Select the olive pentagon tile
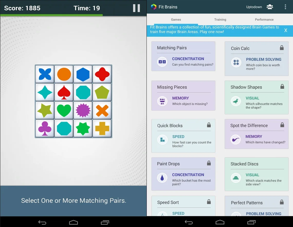 (x=102, y=92)
